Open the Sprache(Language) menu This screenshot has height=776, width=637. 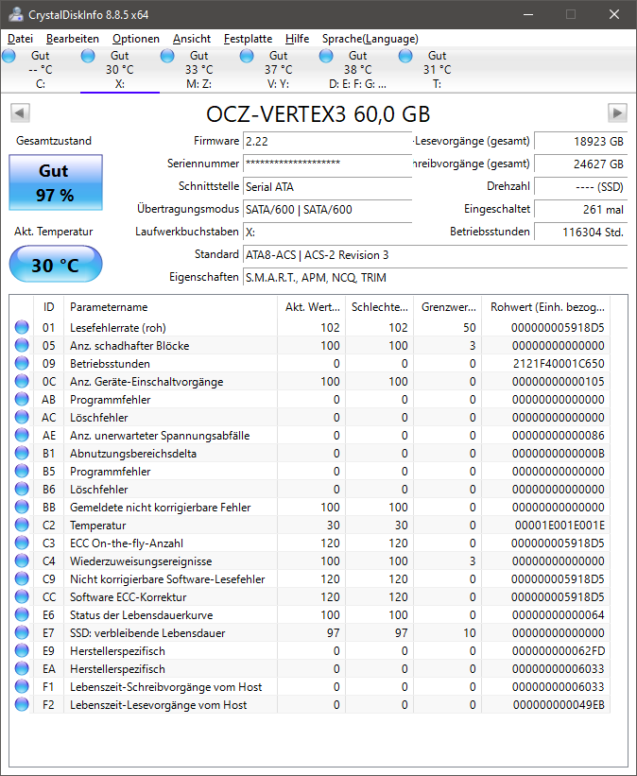pyautogui.click(x=370, y=39)
